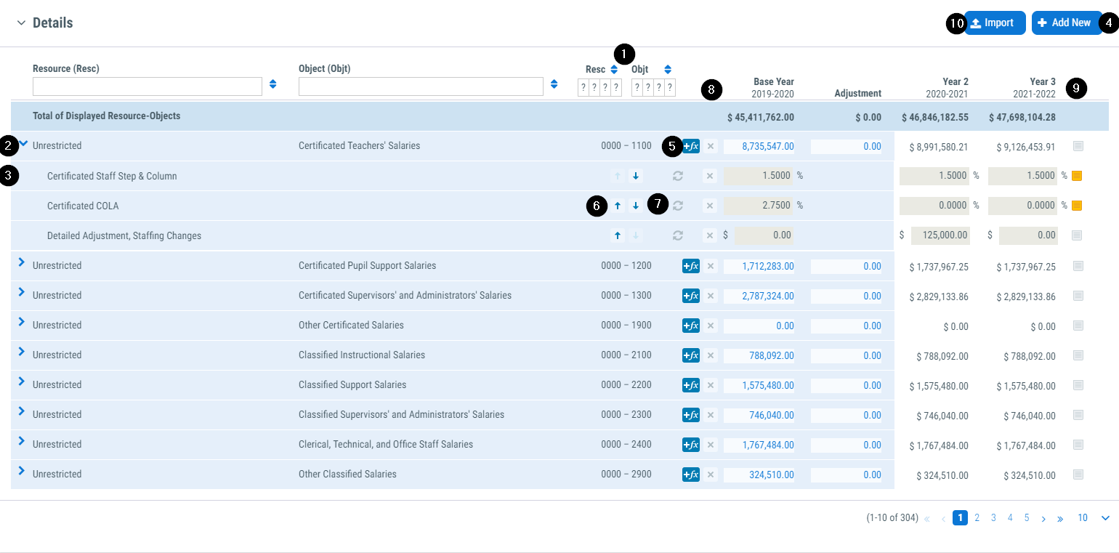
Task: Add formula to Other Classified Salaries row
Action: (x=691, y=475)
